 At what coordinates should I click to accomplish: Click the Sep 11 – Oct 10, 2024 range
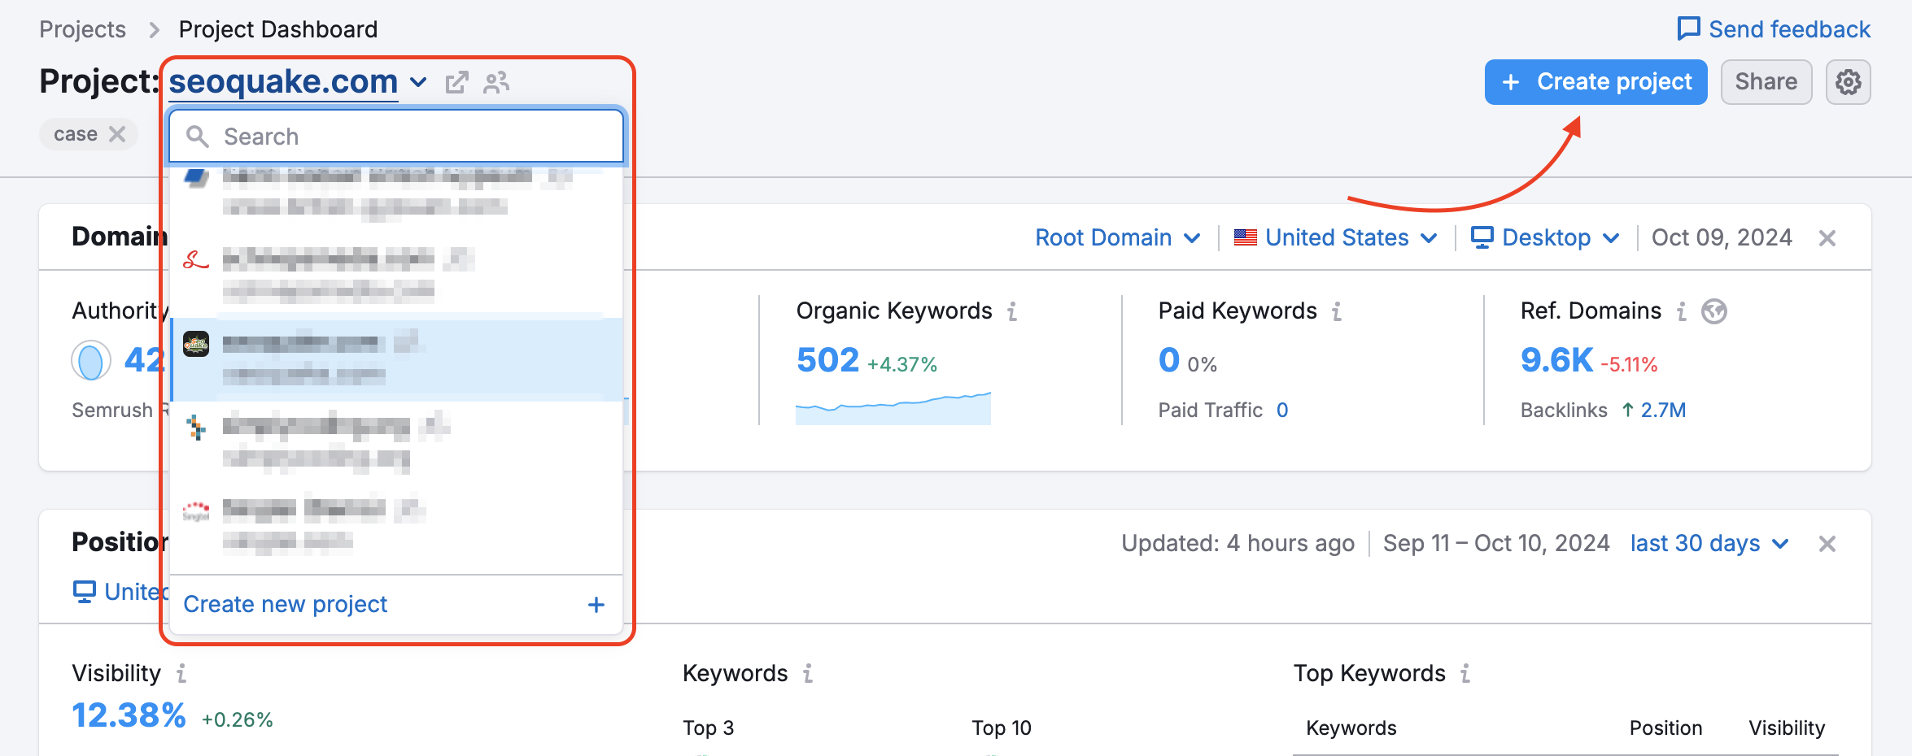pos(1496,544)
